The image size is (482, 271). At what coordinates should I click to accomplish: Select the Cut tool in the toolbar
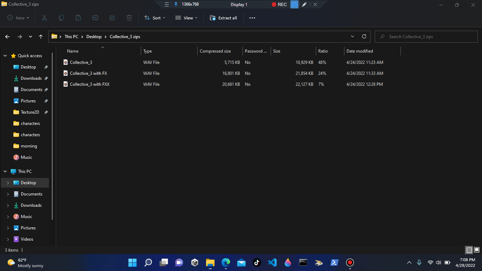(44, 18)
